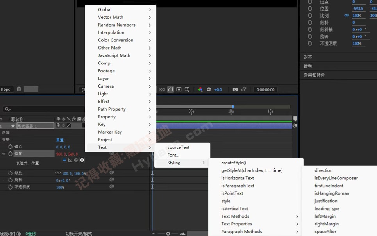Expand Paragraph Methods submenu arrow
Viewport: 377px width, 236px height.
297,232
